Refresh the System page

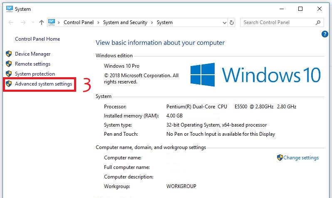(232, 22)
